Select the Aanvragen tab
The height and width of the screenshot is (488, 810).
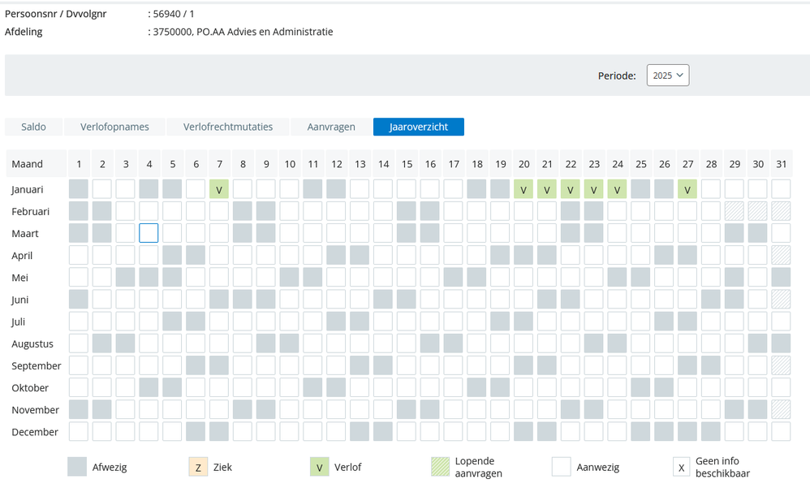(331, 127)
